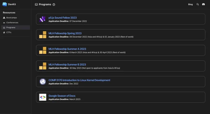This screenshot has height=114, width=210.
Task: Click the Programs laptop icon in the sidebar
Action: pyautogui.click(x=4, y=28)
